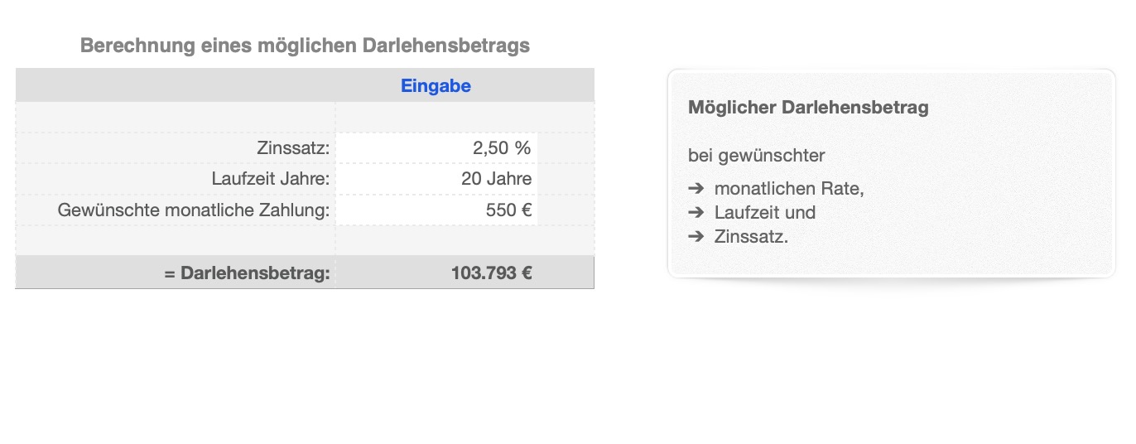The height and width of the screenshot is (444, 1136).
Task: Click the arrow icon before "monatlichen Rate,"
Action: (x=696, y=189)
